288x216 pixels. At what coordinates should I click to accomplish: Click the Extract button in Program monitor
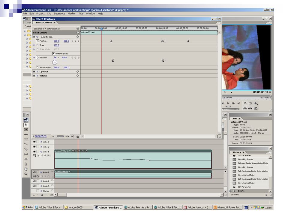point(250,108)
